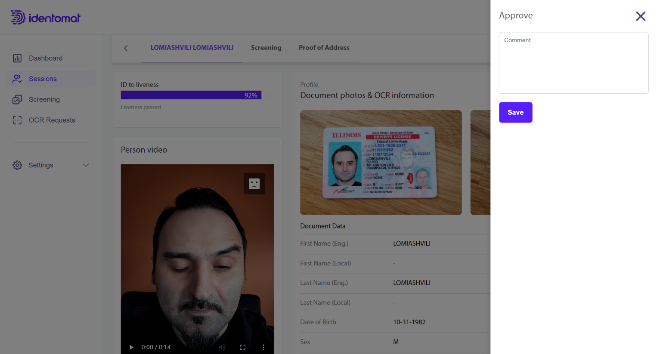The image size is (657, 354).
Task: Click the OCR Requests scan icon
Action: [x=17, y=120]
